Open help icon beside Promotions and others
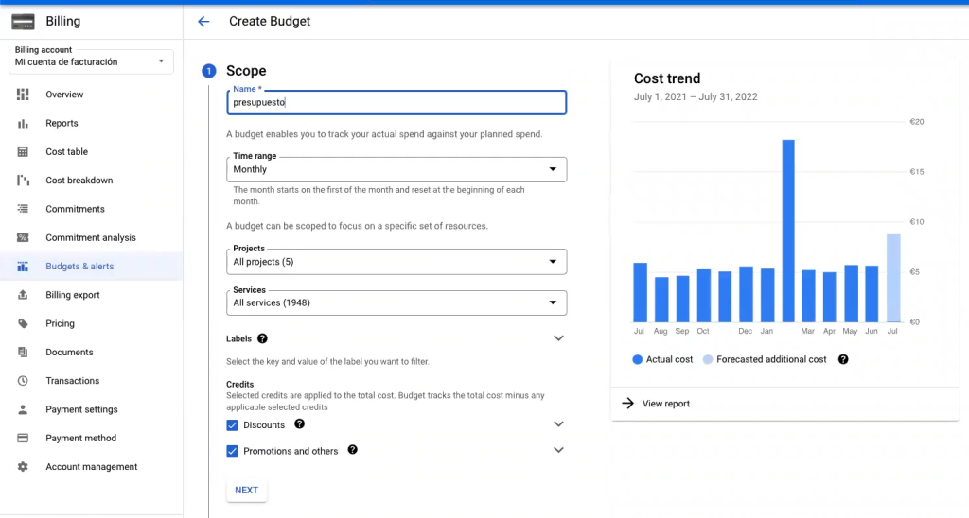Viewport: 969px width, 518px height. coord(352,450)
